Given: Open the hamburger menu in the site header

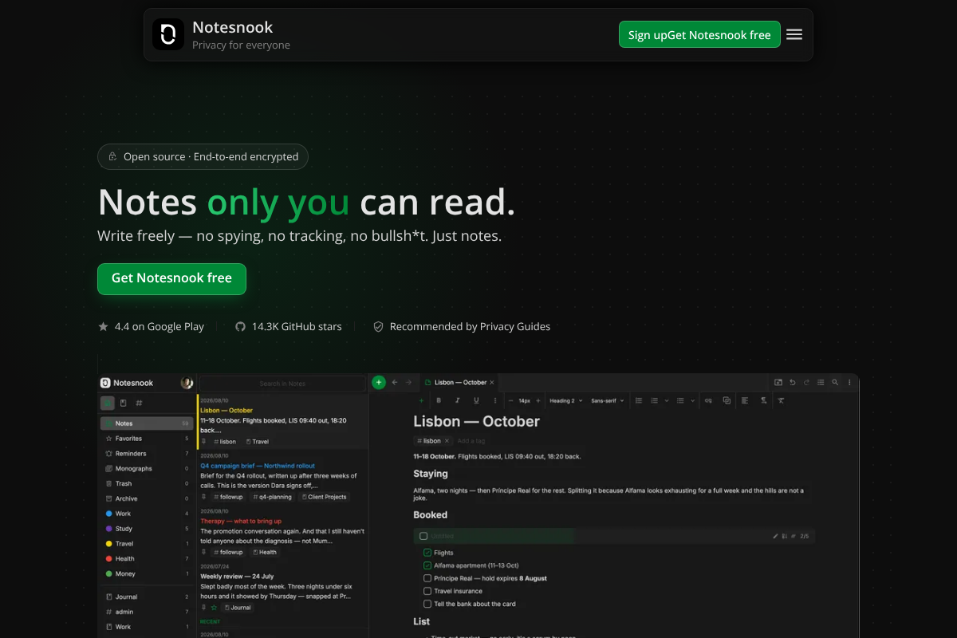Looking at the screenshot, I should pyautogui.click(x=794, y=34).
